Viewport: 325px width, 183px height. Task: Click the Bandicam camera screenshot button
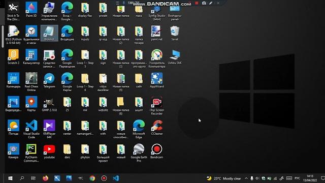coord(204,3)
